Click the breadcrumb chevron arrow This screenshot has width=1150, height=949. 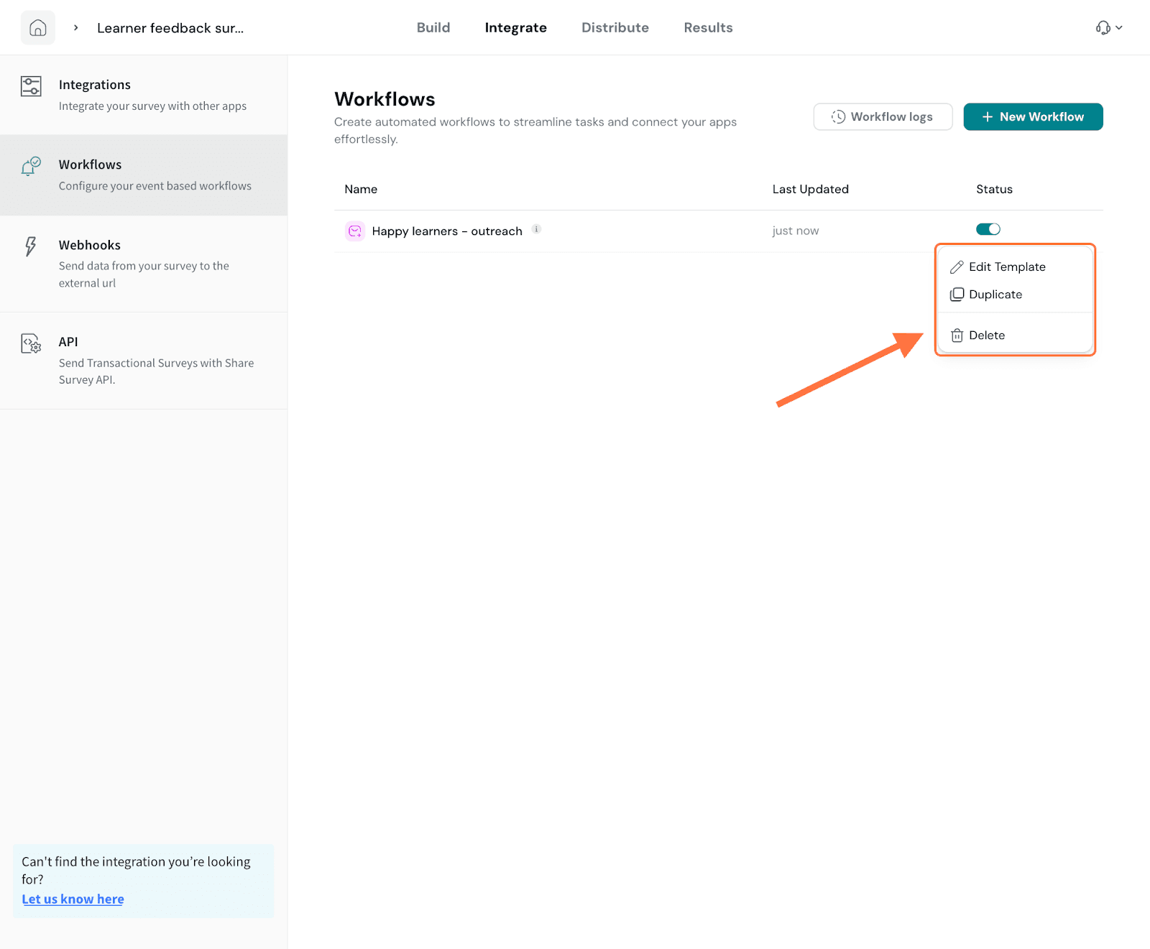pyautogui.click(x=75, y=28)
